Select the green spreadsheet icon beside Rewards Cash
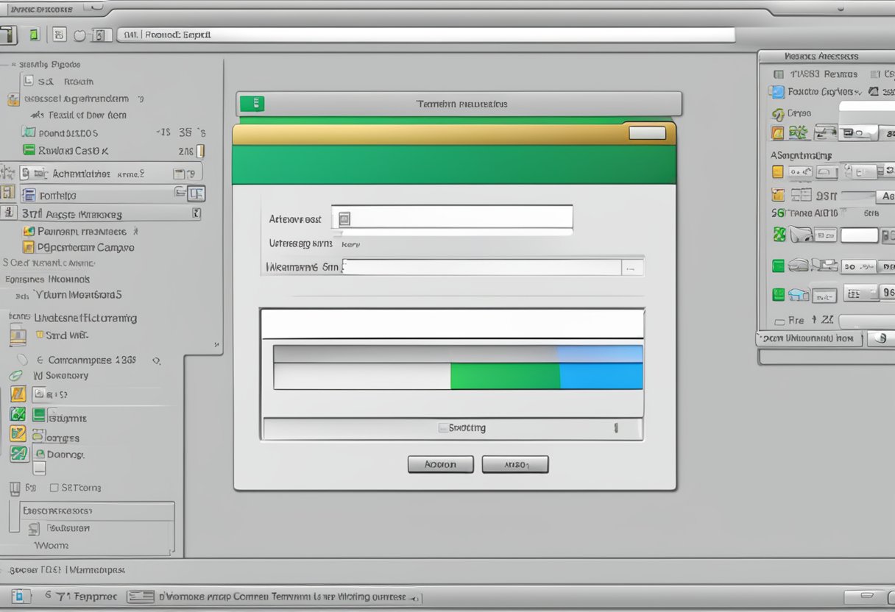Image resolution: width=895 pixels, height=612 pixels. 29,149
